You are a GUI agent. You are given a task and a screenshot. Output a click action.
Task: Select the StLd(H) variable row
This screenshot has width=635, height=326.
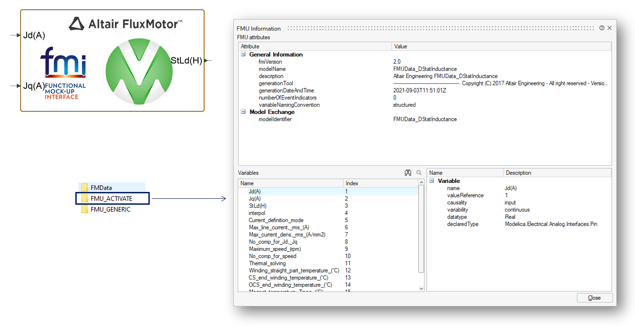coord(257,206)
